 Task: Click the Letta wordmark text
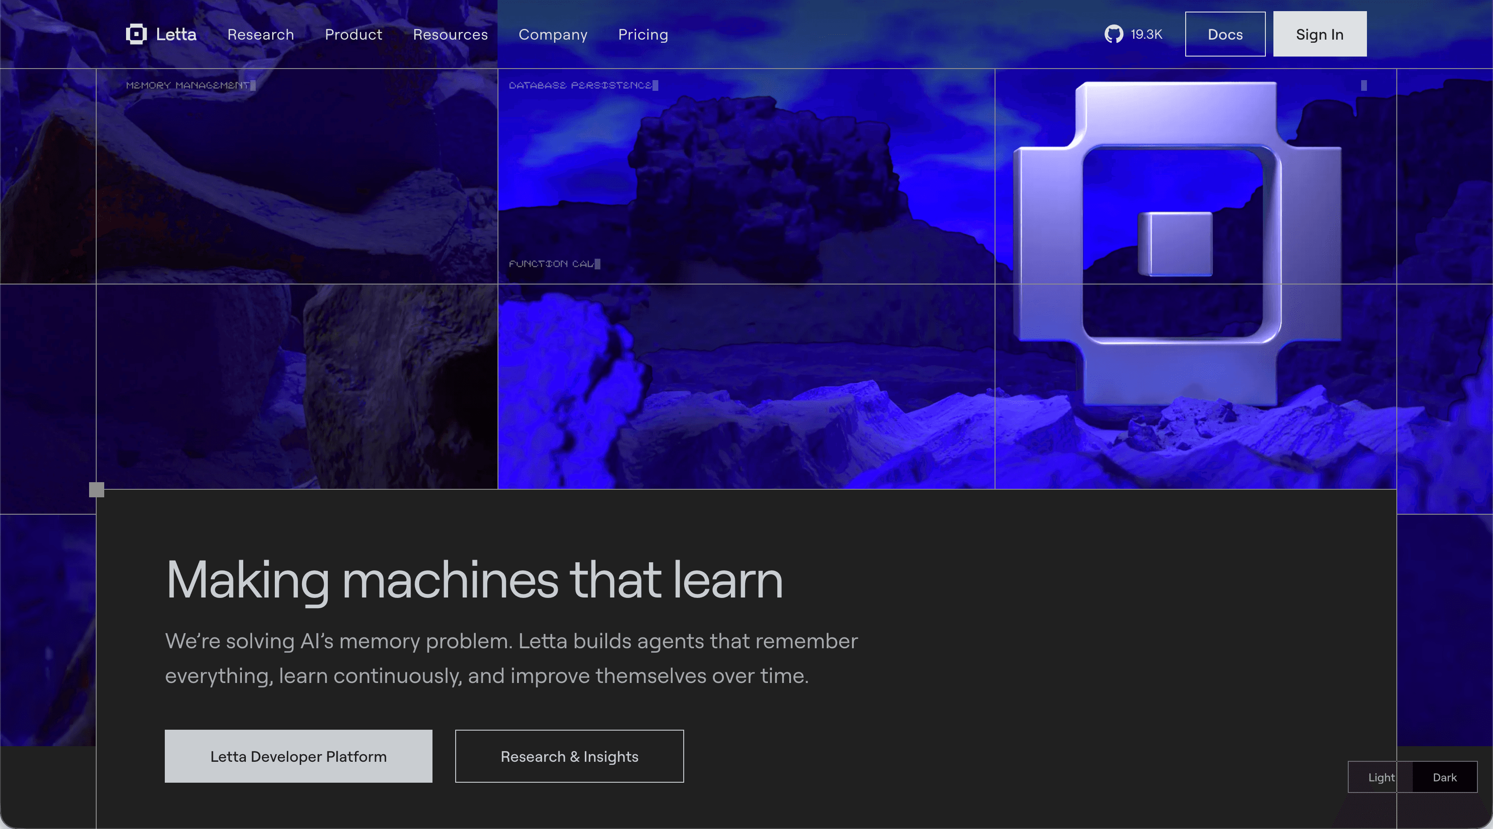176,35
